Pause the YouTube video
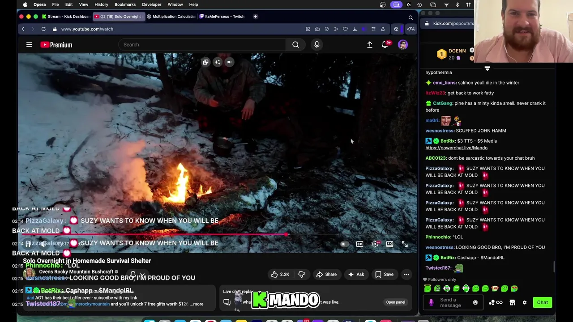 pyautogui.click(x=28, y=244)
